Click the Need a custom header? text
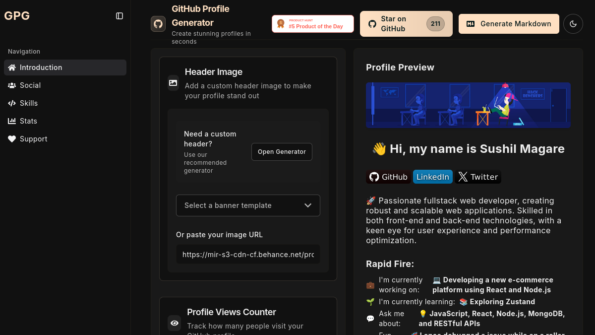This screenshot has width=595, height=335. pos(210,139)
